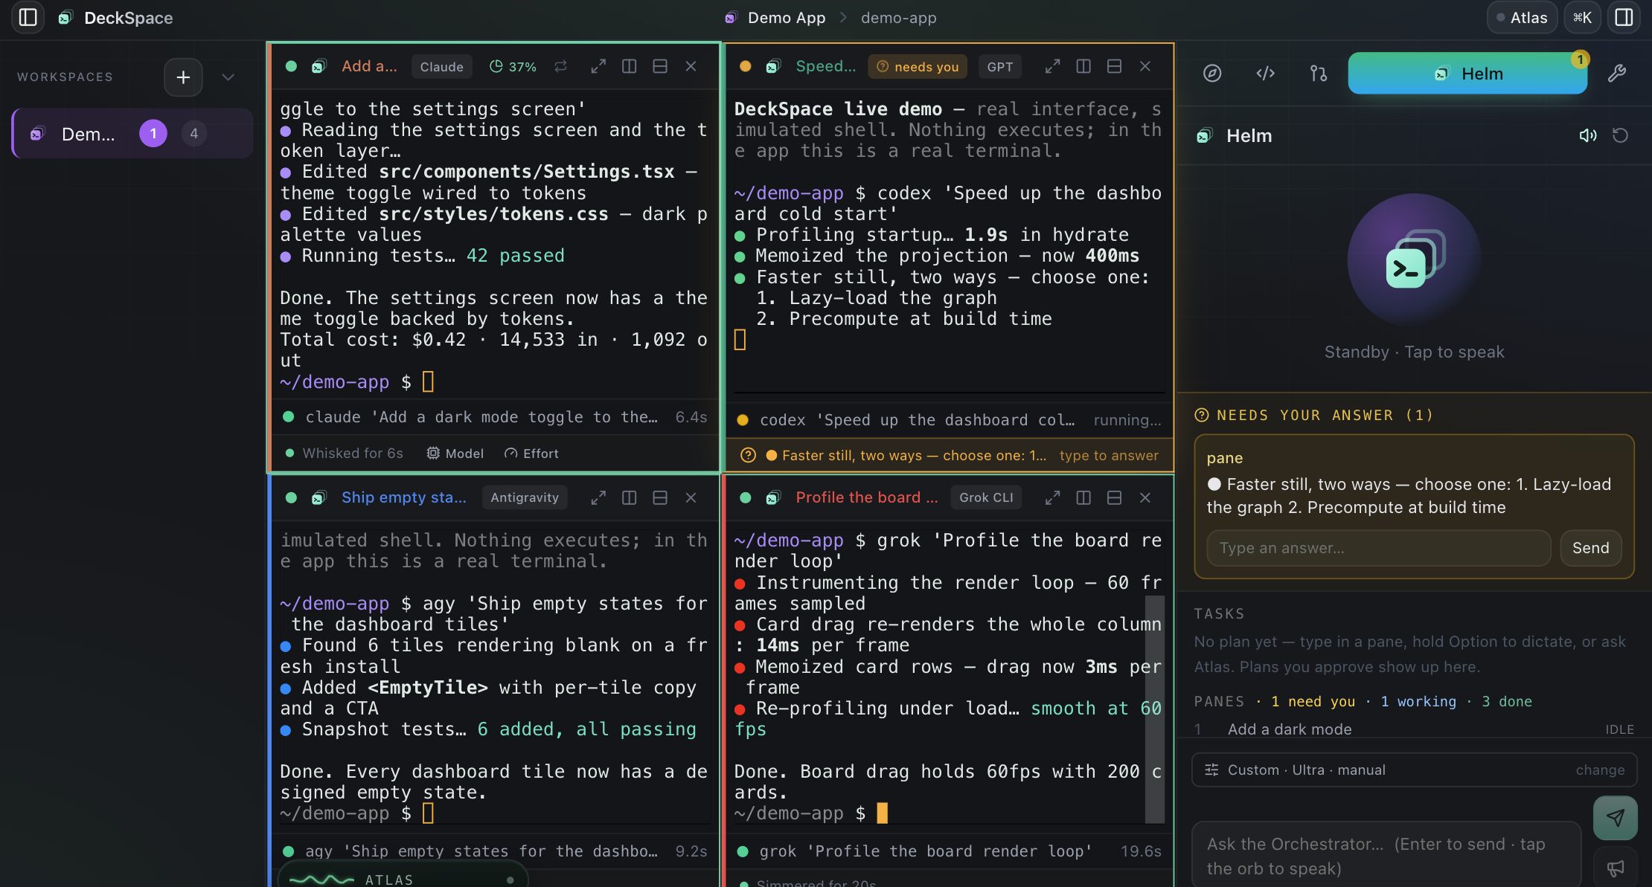Click the Ship empty sta... pane title
Image resolution: width=1652 pixels, height=887 pixels.
tap(403, 497)
